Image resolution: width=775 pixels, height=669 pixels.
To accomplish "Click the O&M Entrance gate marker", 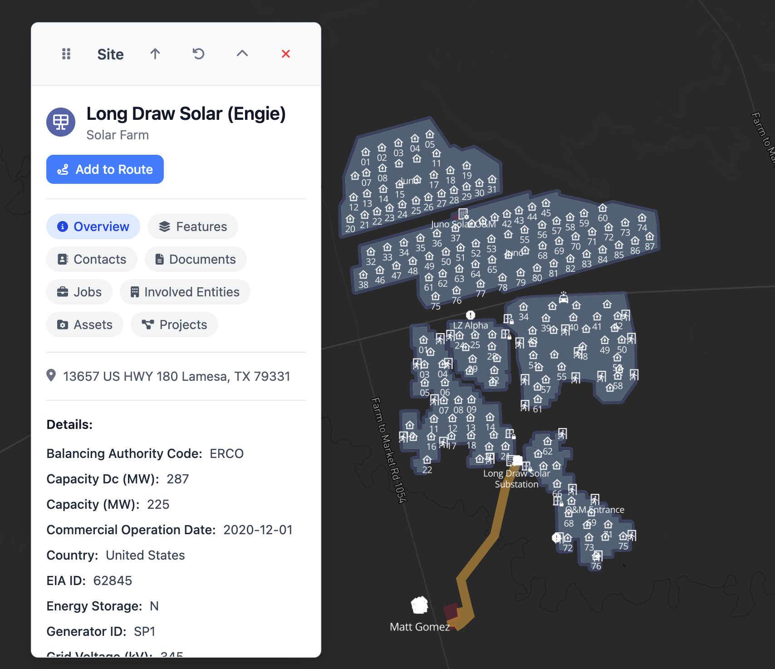I will [x=595, y=499].
